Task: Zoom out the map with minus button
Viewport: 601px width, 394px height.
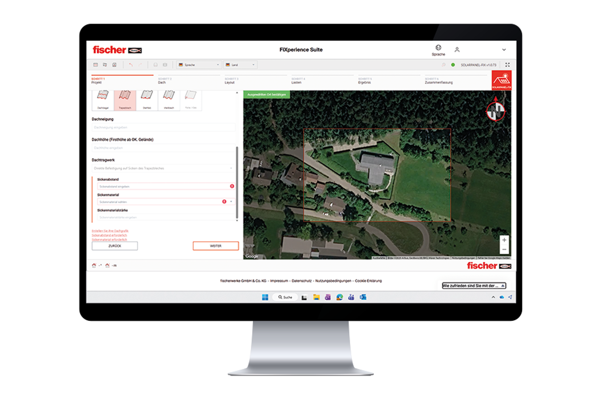Action: (504, 249)
